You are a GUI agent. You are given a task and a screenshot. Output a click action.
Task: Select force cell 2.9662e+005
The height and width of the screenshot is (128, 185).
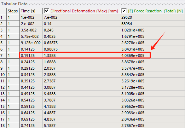point(153,107)
